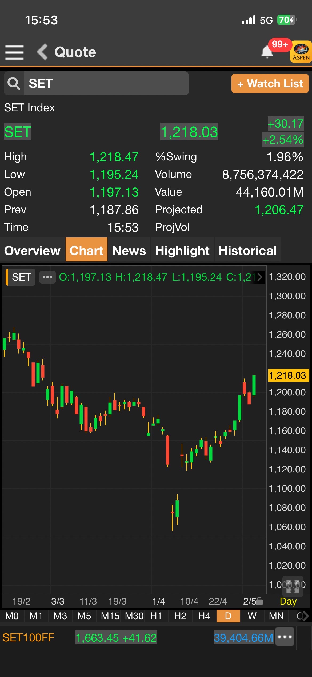The width and height of the screenshot is (312, 677).
Task: Tap the yellow Day interval label
Action: tap(288, 601)
